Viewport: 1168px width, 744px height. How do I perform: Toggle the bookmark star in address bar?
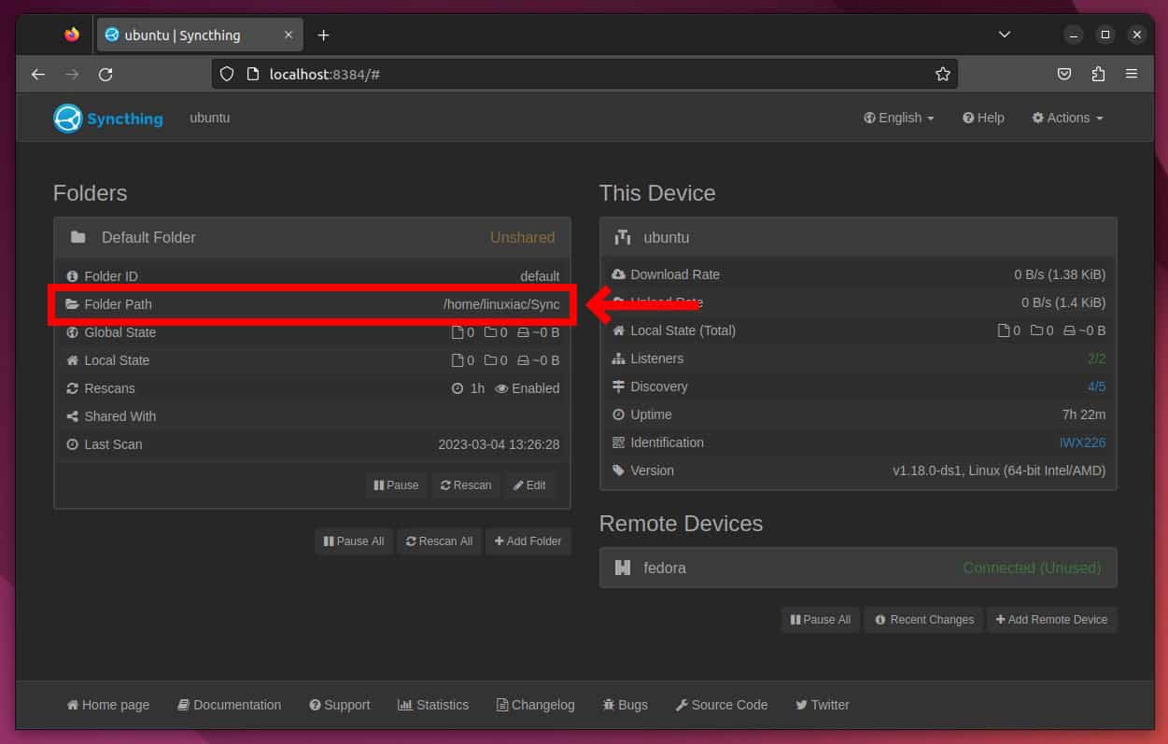[x=942, y=74]
